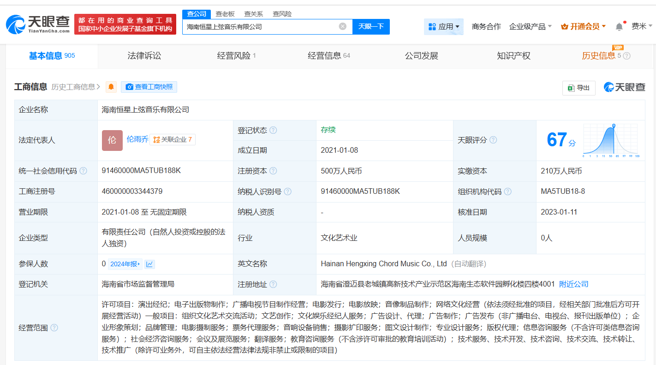Click the help icon next to 登记状态
656x365 pixels.
point(273,130)
